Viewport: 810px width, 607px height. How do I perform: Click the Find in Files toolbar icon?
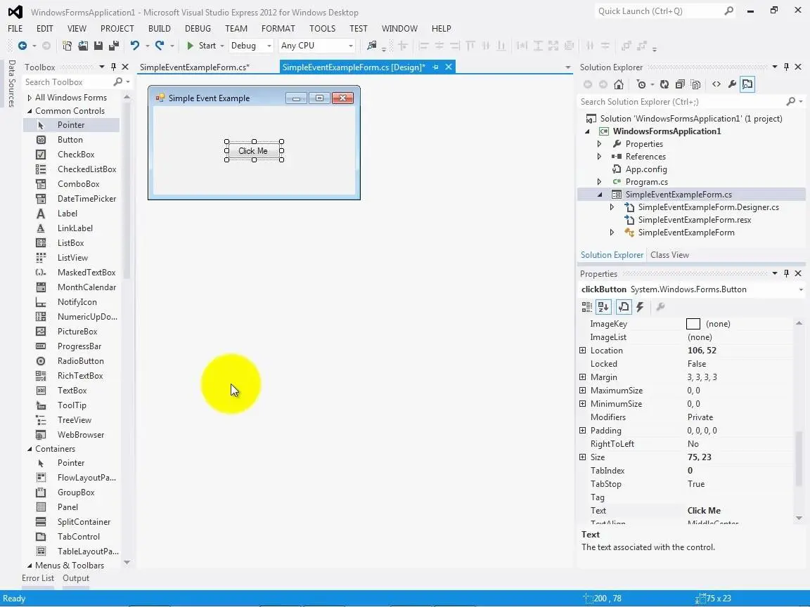(371, 46)
